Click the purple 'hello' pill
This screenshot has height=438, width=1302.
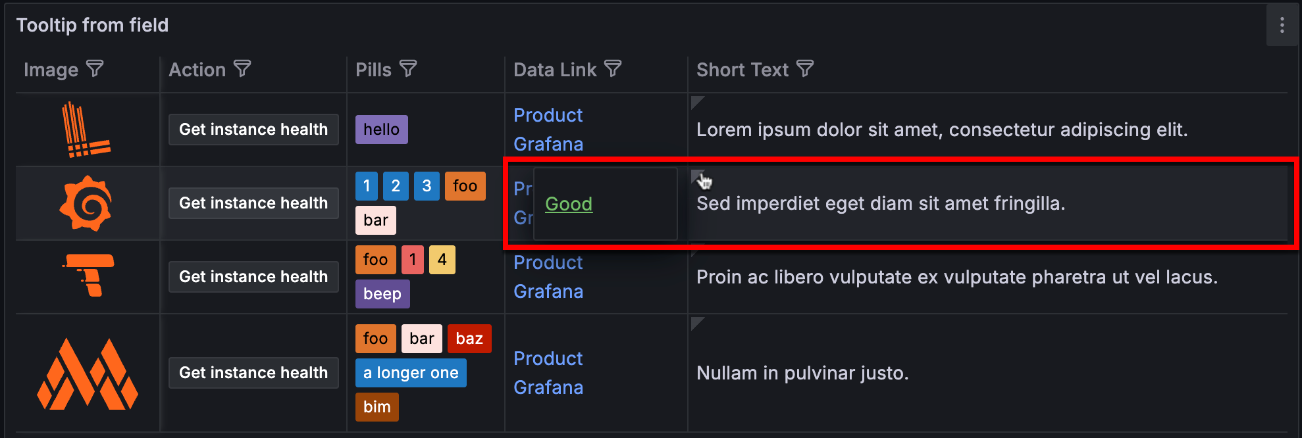381,129
